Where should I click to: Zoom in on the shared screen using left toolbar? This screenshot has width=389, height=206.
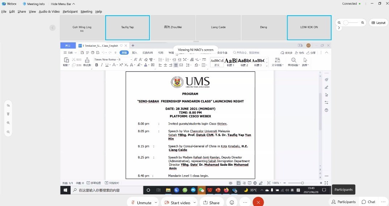(x=8, y=123)
